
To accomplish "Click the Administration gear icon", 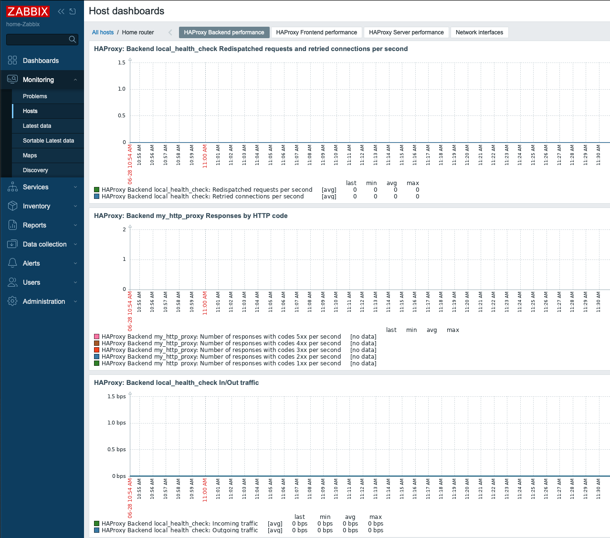I will point(12,301).
